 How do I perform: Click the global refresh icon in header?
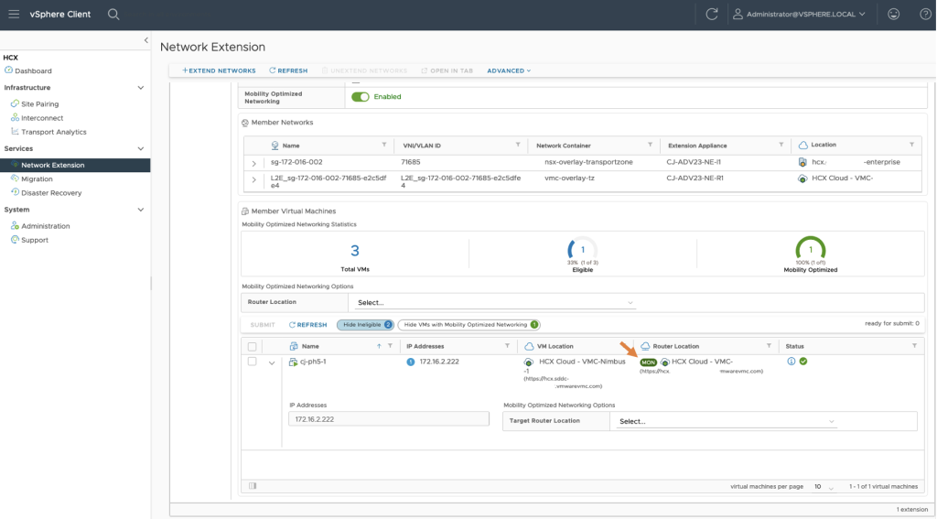(x=712, y=14)
